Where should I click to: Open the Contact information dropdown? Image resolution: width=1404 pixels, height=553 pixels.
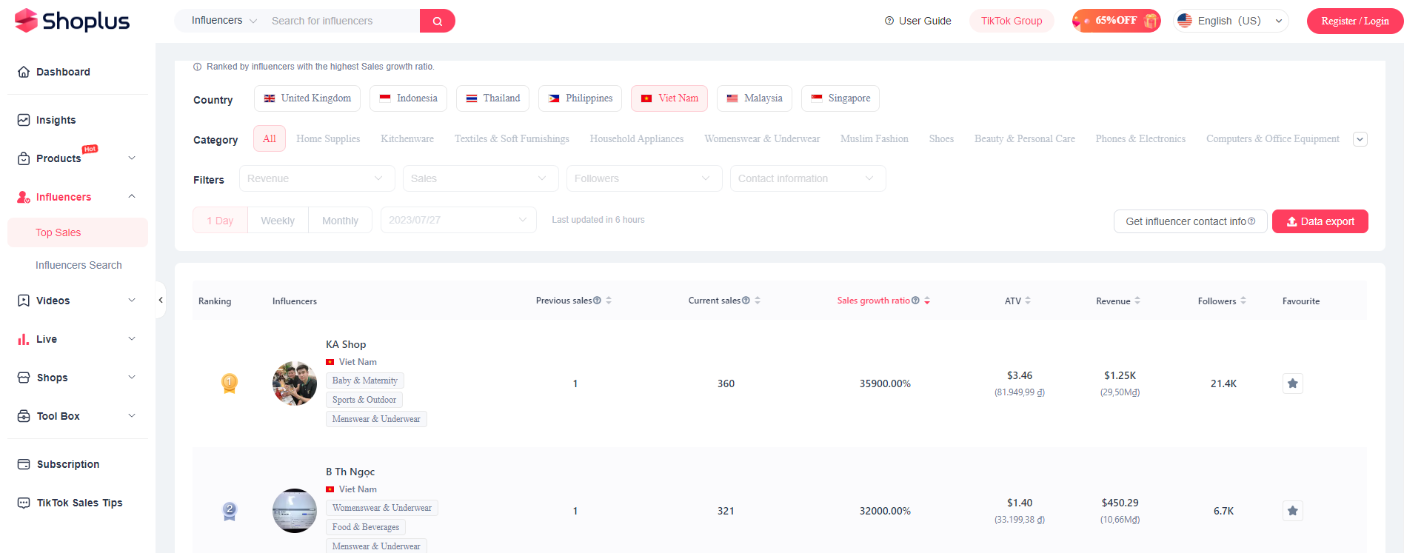808,178
